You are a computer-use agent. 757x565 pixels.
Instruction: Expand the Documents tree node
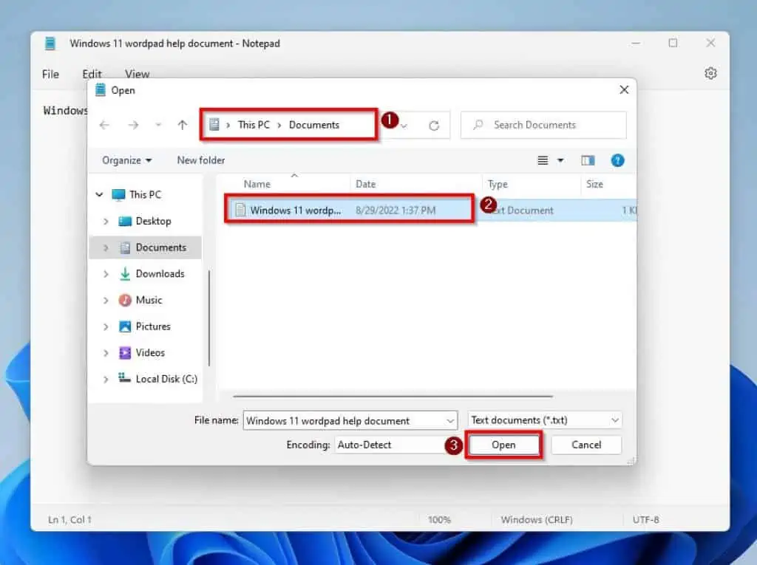106,247
